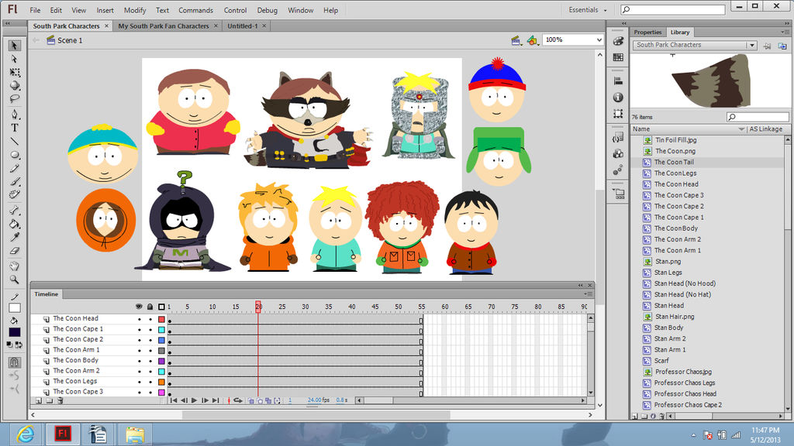
Task: Click Edit Symbols icon above stage
Action: tap(532, 40)
